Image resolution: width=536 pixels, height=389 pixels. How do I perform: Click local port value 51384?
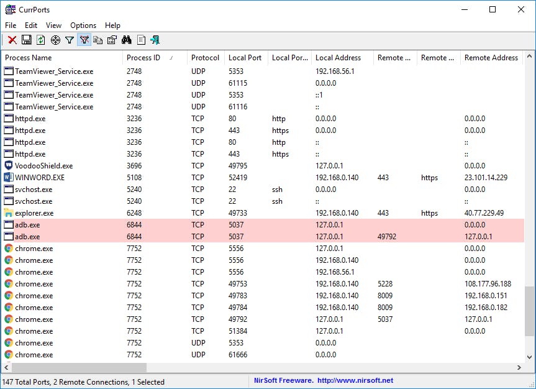click(x=238, y=331)
